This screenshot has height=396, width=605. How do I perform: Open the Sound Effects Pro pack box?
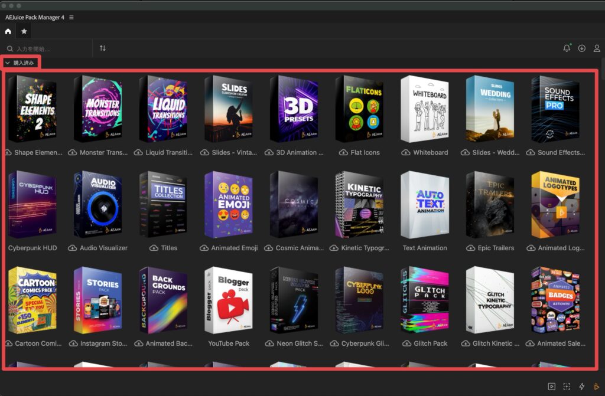[x=555, y=109]
